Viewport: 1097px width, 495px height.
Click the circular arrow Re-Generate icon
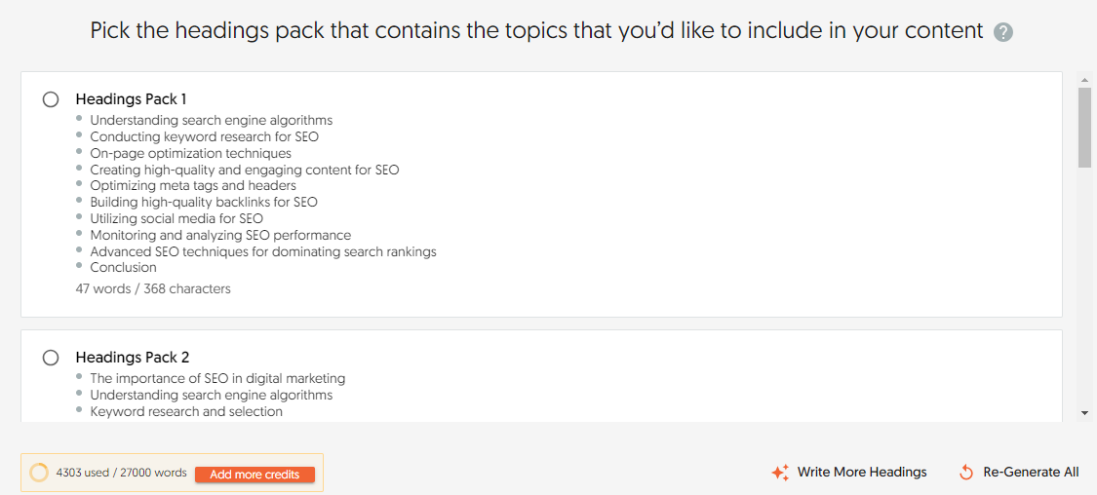click(x=966, y=473)
